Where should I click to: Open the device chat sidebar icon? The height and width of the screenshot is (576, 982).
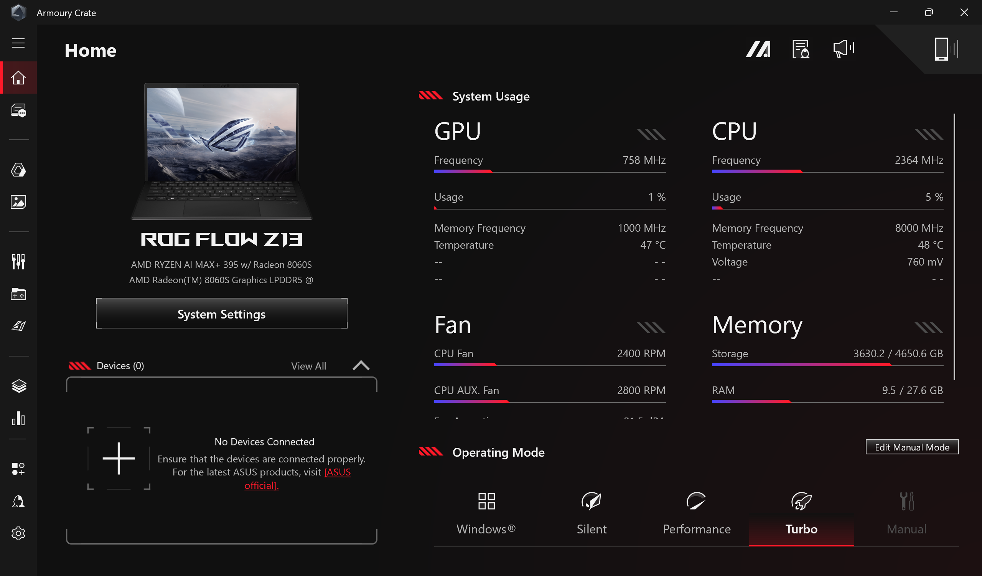click(18, 111)
